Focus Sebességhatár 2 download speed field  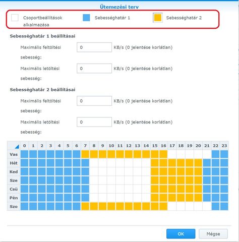point(94,122)
